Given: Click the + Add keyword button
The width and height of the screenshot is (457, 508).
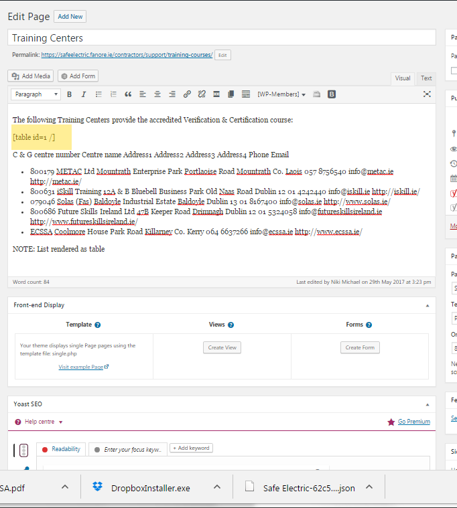Looking at the screenshot, I should tap(192, 448).
